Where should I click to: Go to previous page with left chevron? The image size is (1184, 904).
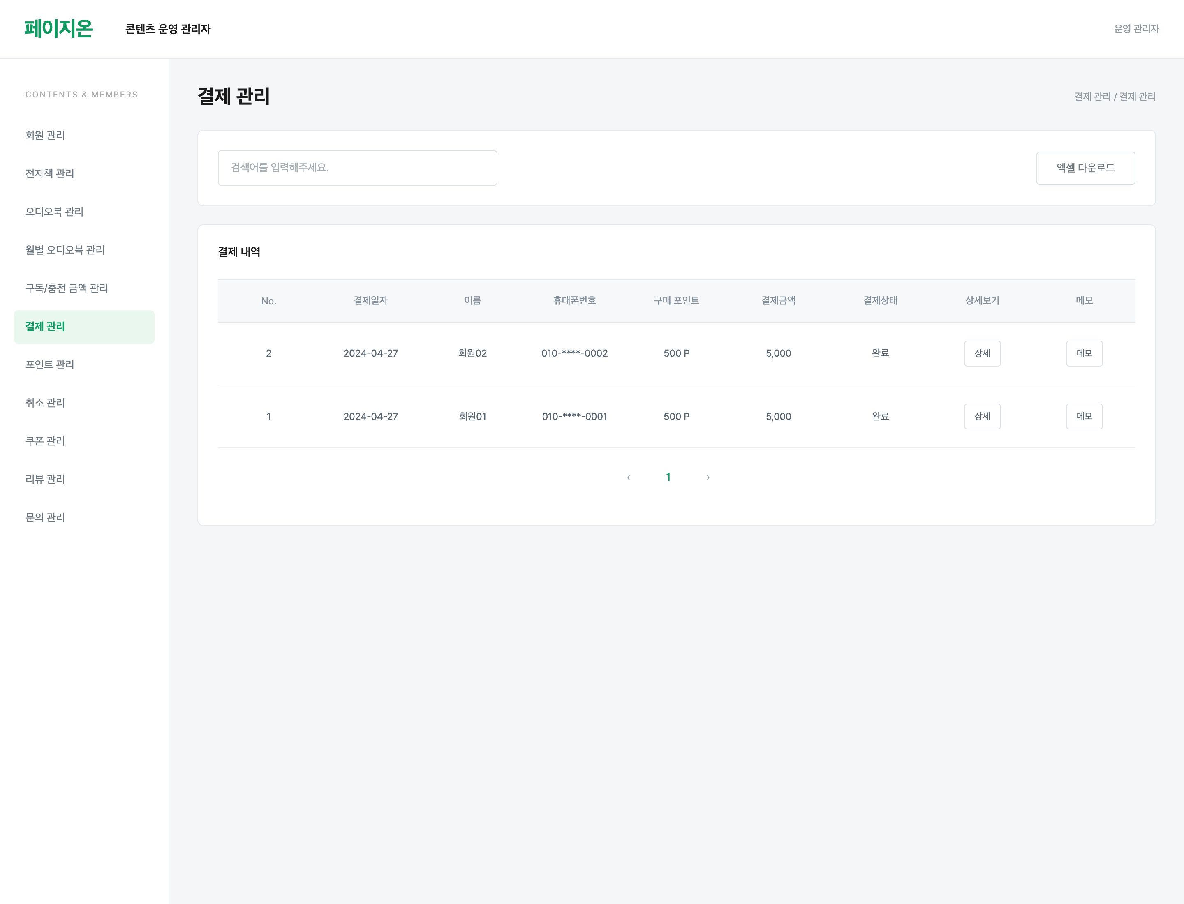[628, 477]
